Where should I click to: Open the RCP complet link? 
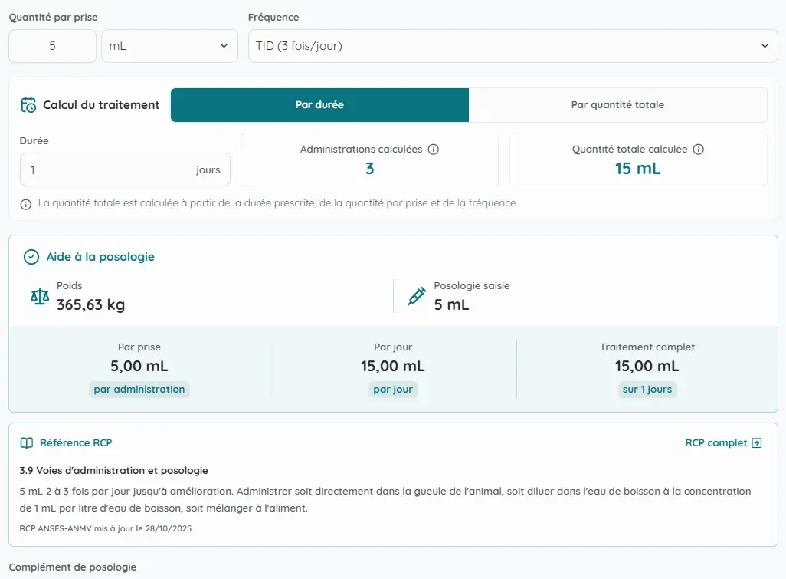pyautogui.click(x=723, y=443)
